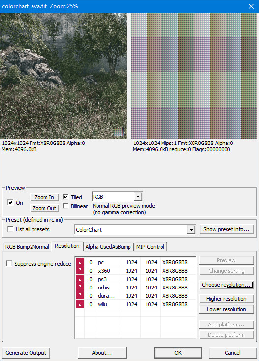Toggle the preview On checkbox
259x361 pixels.
pos(10,202)
